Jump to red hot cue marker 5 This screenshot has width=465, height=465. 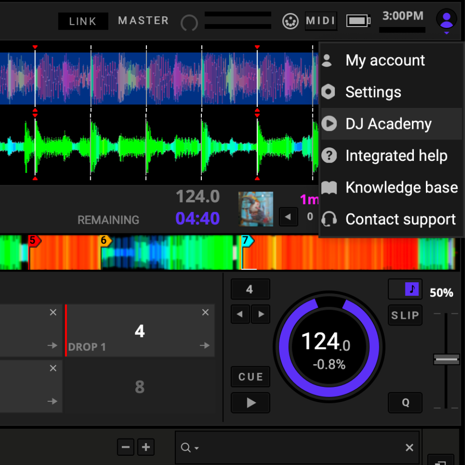click(x=34, y=240)
